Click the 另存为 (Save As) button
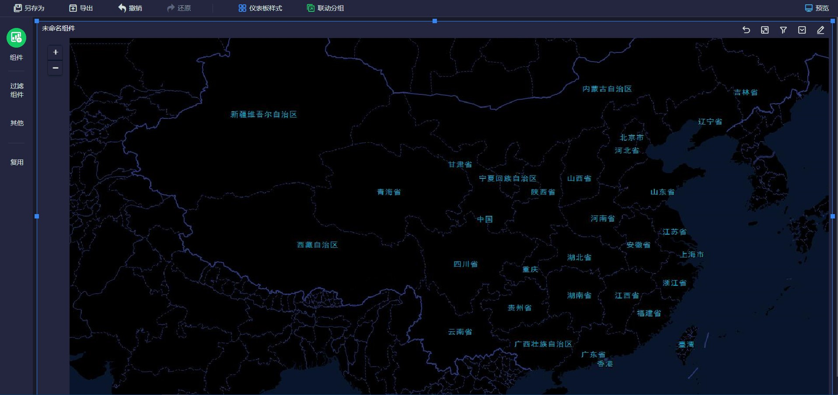 tap(29, 8)
